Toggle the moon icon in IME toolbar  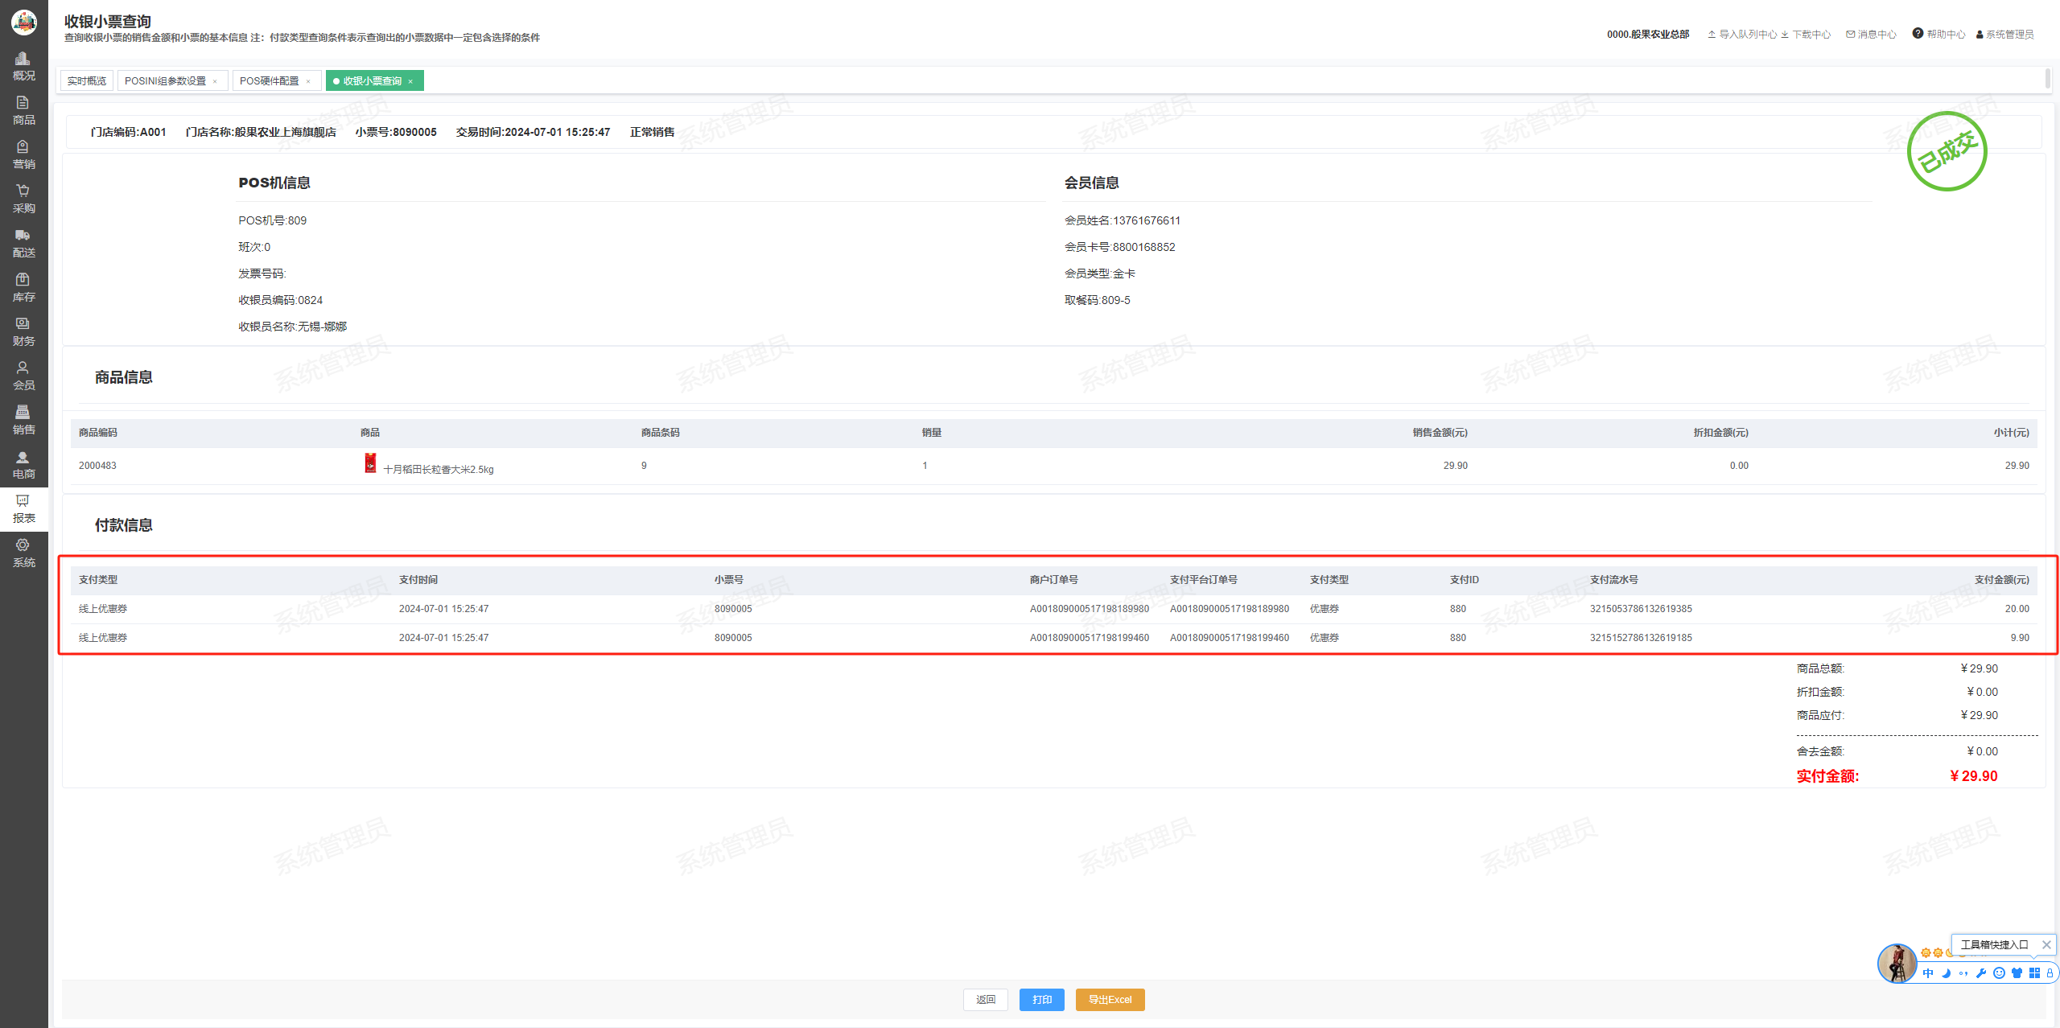point(1946,973)
